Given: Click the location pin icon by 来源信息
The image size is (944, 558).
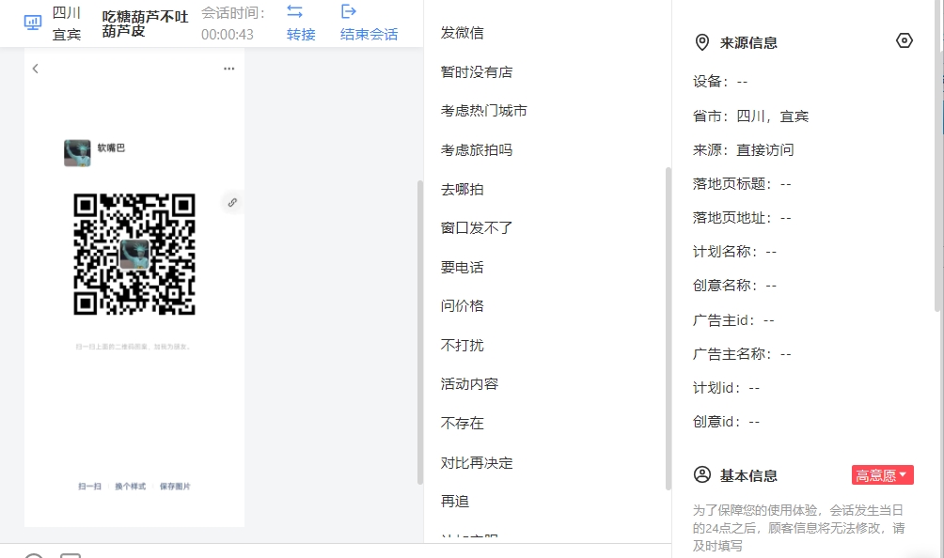Looking at the screenshot, I should pos(702,42).
